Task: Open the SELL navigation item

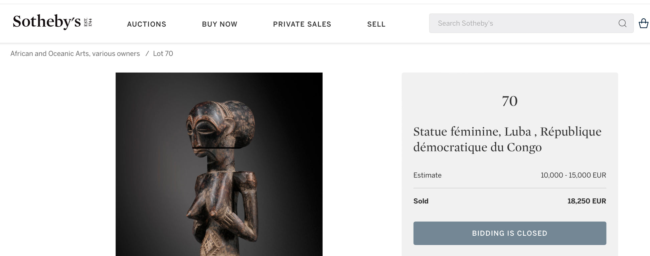Action: pyautogui.click(x=376, y=24)
